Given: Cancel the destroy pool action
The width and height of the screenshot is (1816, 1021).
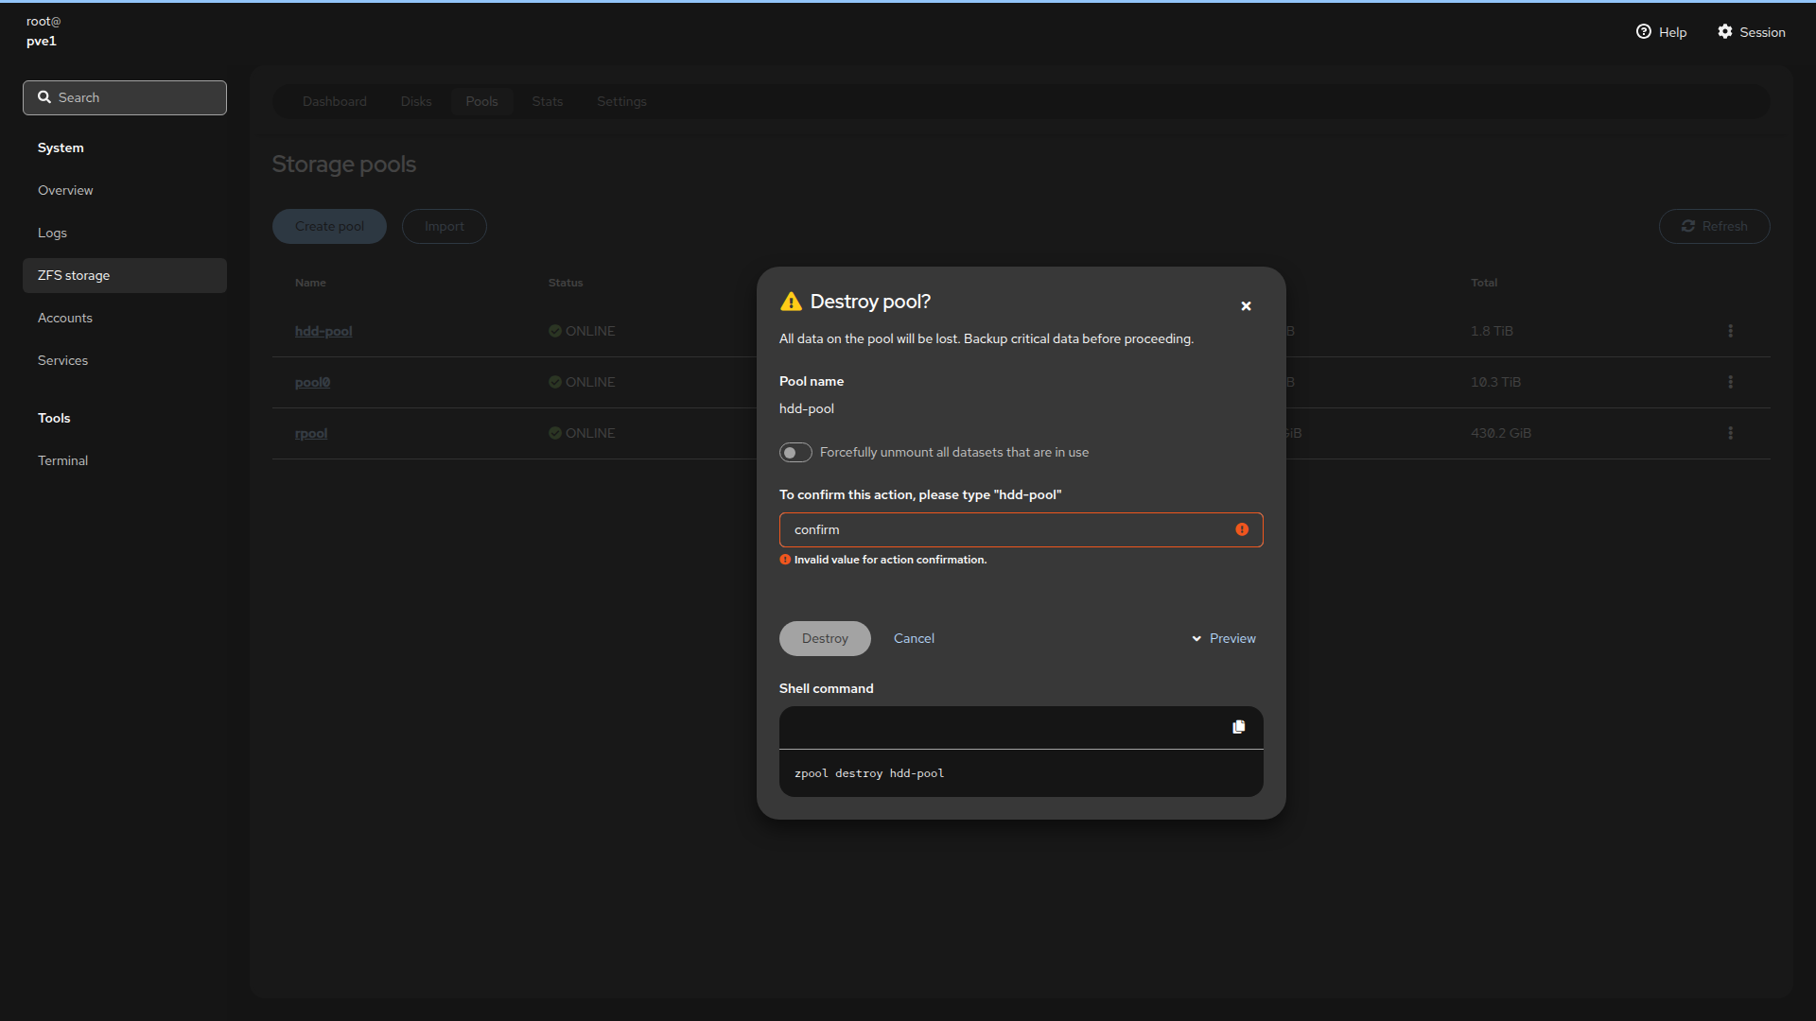Looking at the screenshot, I should [x=914, y=639].
